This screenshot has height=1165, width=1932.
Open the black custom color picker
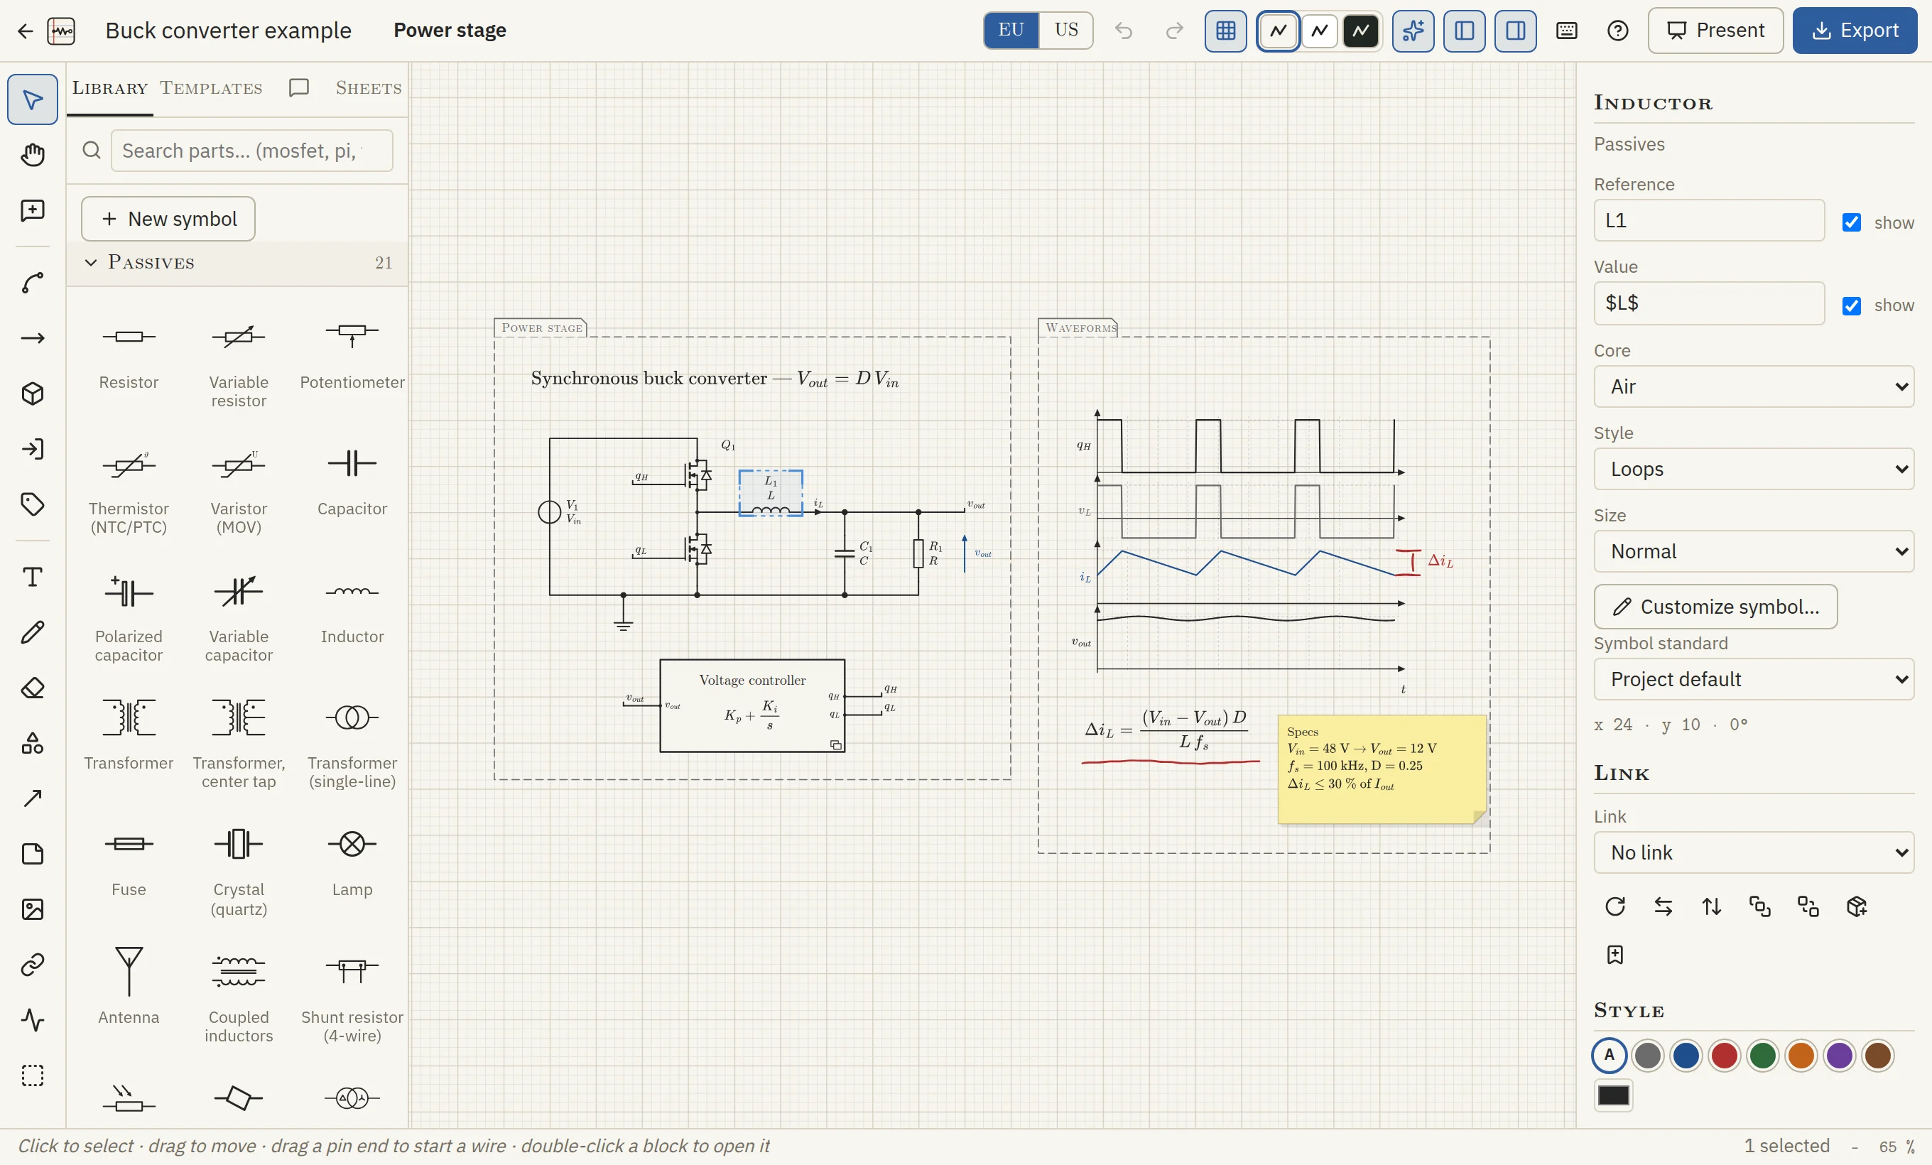point(1613,1095)
